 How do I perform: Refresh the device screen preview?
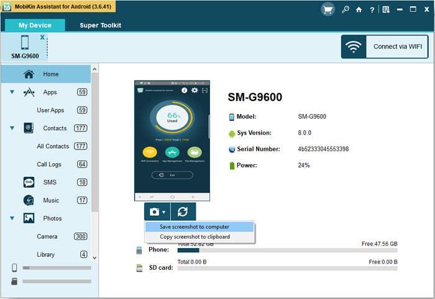(x=183, y=212)
